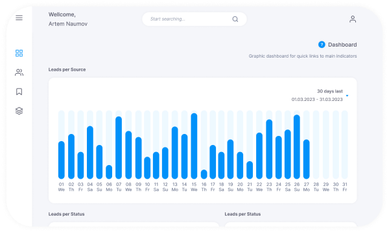Open the 01.03.2023 - 31.03.2023 date range
Screen dimensions: 389x233
point(317,99)
